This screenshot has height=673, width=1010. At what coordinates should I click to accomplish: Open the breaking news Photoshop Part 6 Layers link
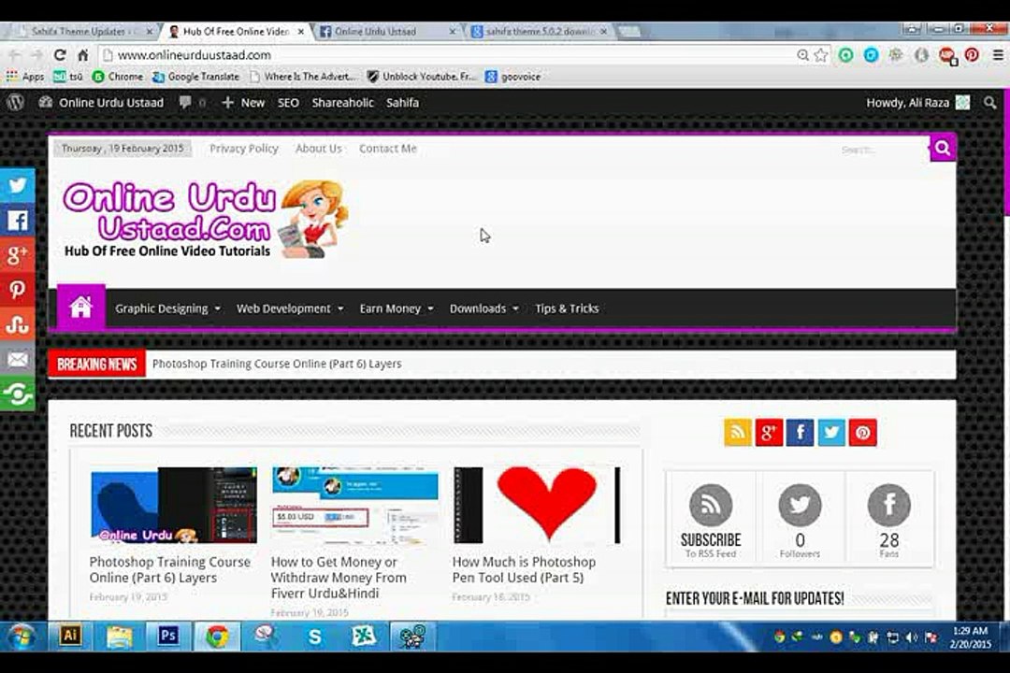277,364
